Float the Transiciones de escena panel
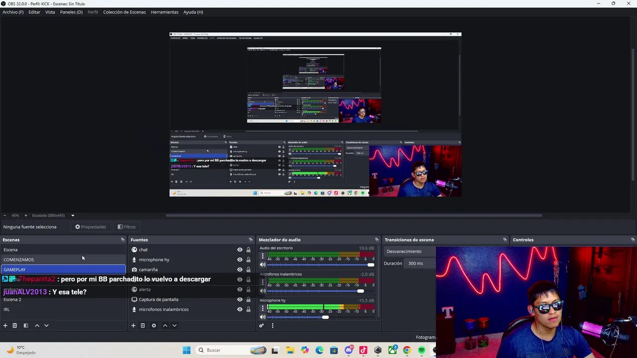 tap(505, 240)
